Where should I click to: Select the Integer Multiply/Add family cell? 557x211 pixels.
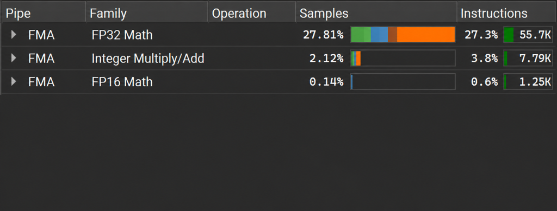(148, 59)
